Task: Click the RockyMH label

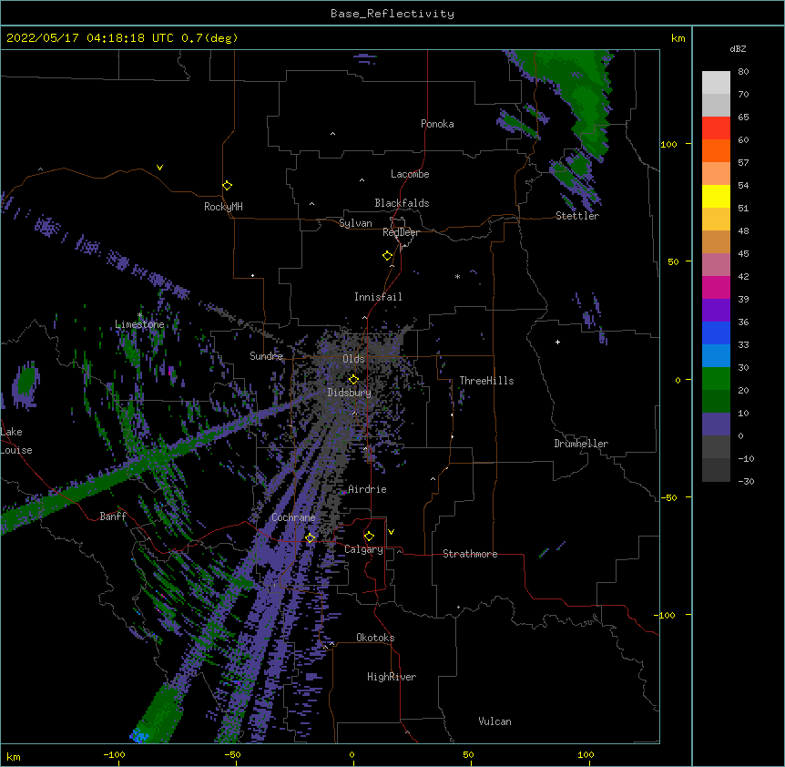Action: [223, 207]
